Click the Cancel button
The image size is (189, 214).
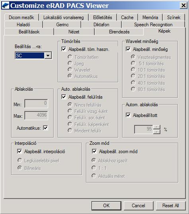(138, 206)
